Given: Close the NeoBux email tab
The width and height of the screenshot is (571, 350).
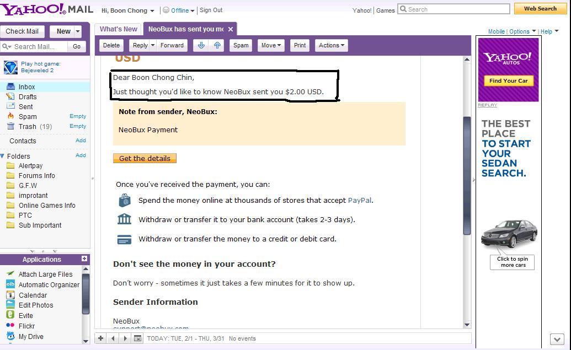Looking at the screenshot, I should (x=231, y=29).
